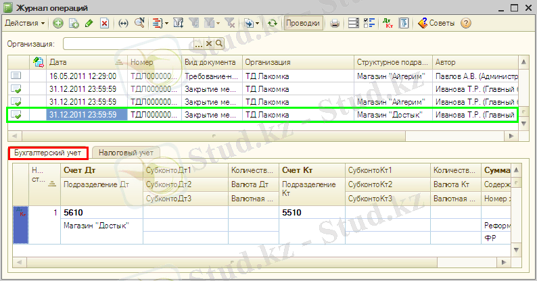537x281 pixels.
Task: Click the Структурное подра... column header
Action: click(x=393, y=62)
